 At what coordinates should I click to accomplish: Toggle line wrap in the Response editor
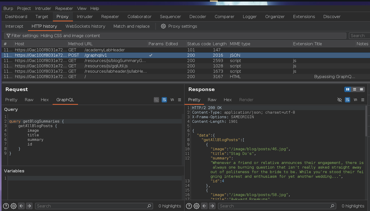tap(347, 100)
